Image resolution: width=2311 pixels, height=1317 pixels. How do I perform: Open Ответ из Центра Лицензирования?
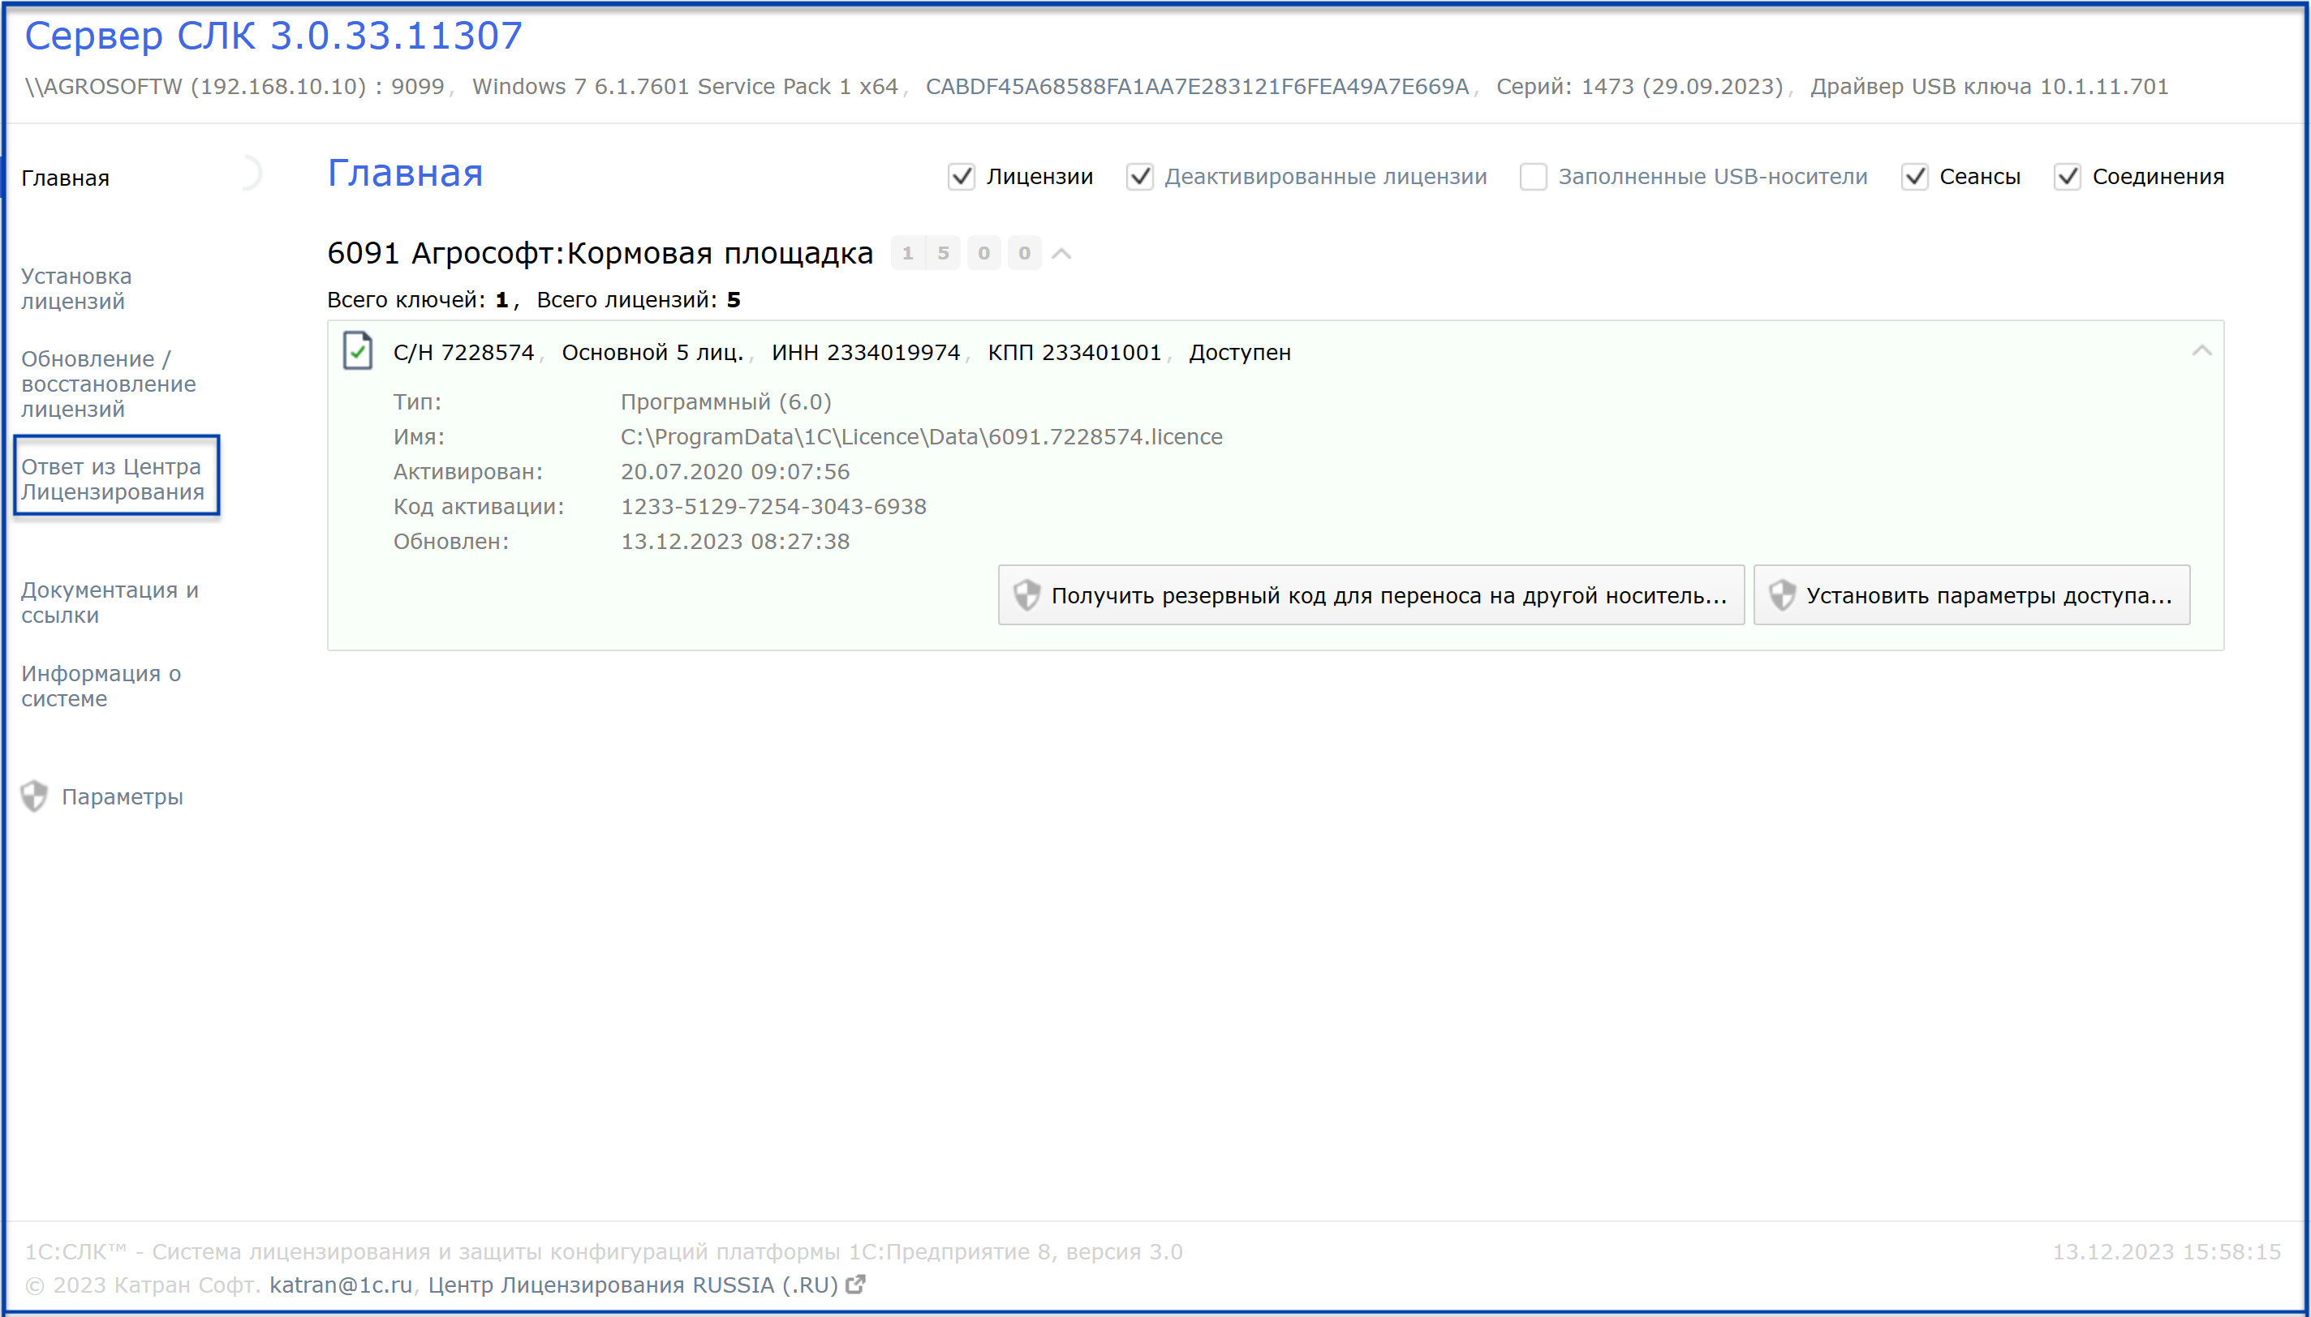point(113,479)
